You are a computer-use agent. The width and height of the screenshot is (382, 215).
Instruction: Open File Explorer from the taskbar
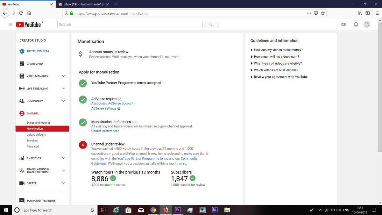(x=227, y=210)
